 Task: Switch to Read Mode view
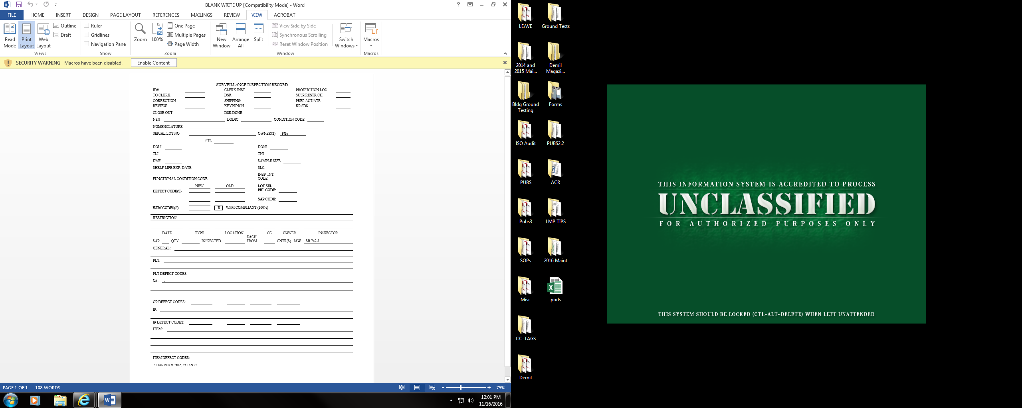click(x=10, y=35)
